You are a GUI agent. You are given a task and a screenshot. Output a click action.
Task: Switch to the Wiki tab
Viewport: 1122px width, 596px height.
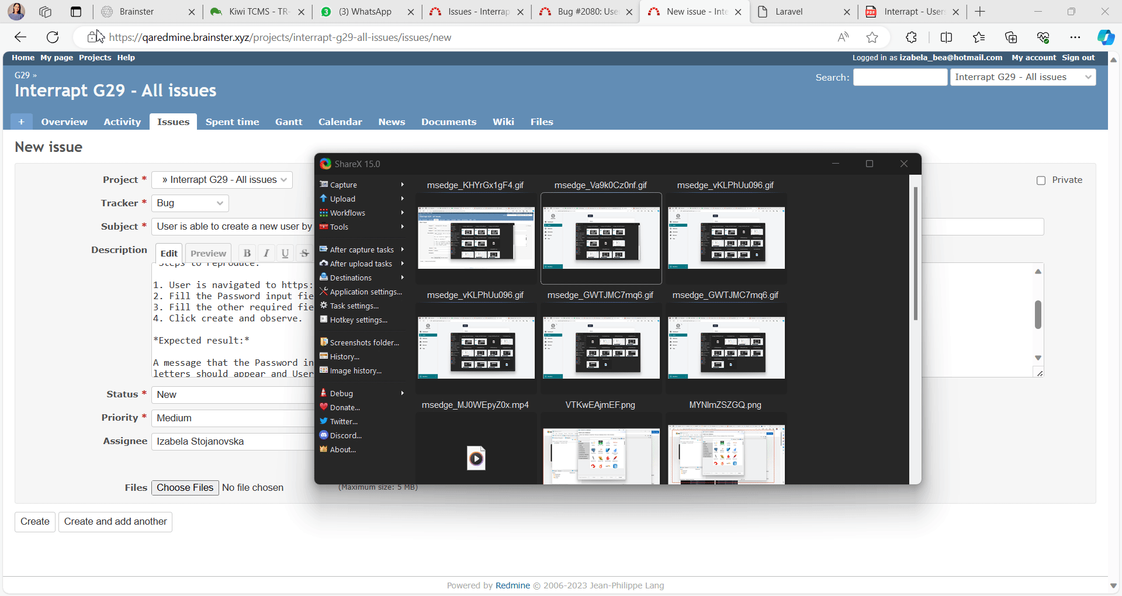[503, 122]
